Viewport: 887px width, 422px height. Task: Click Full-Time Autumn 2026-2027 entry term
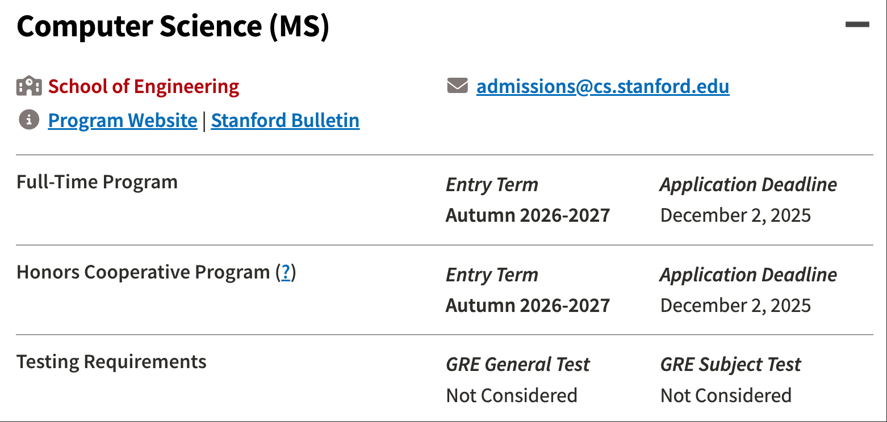click(528, 216)
